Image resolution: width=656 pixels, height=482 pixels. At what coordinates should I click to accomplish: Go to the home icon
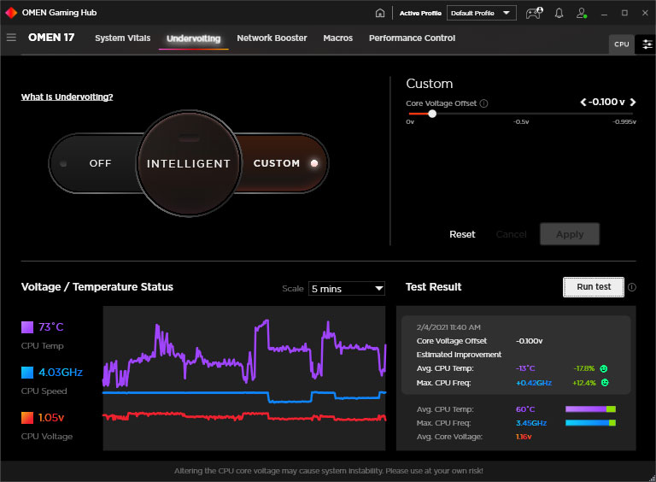point(380,13)
